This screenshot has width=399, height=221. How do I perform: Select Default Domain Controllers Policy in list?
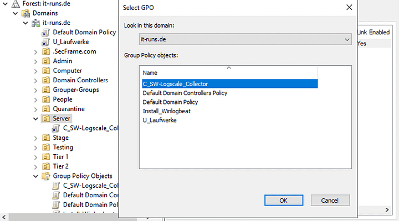click(x=185, y=93)
